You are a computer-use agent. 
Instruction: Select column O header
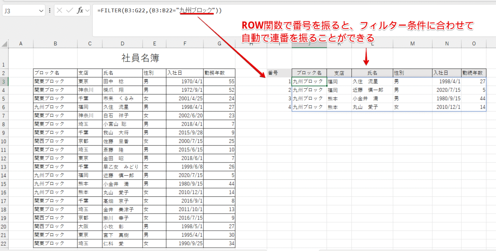(x=474, y=44)
